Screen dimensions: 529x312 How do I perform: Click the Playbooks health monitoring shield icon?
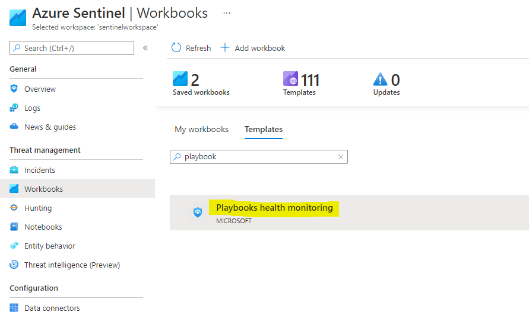pyautogui.click(x=198, y=213)
